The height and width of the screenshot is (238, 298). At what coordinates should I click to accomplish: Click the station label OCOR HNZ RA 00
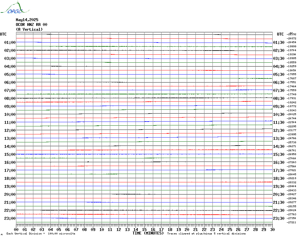(x=31, y=25)
